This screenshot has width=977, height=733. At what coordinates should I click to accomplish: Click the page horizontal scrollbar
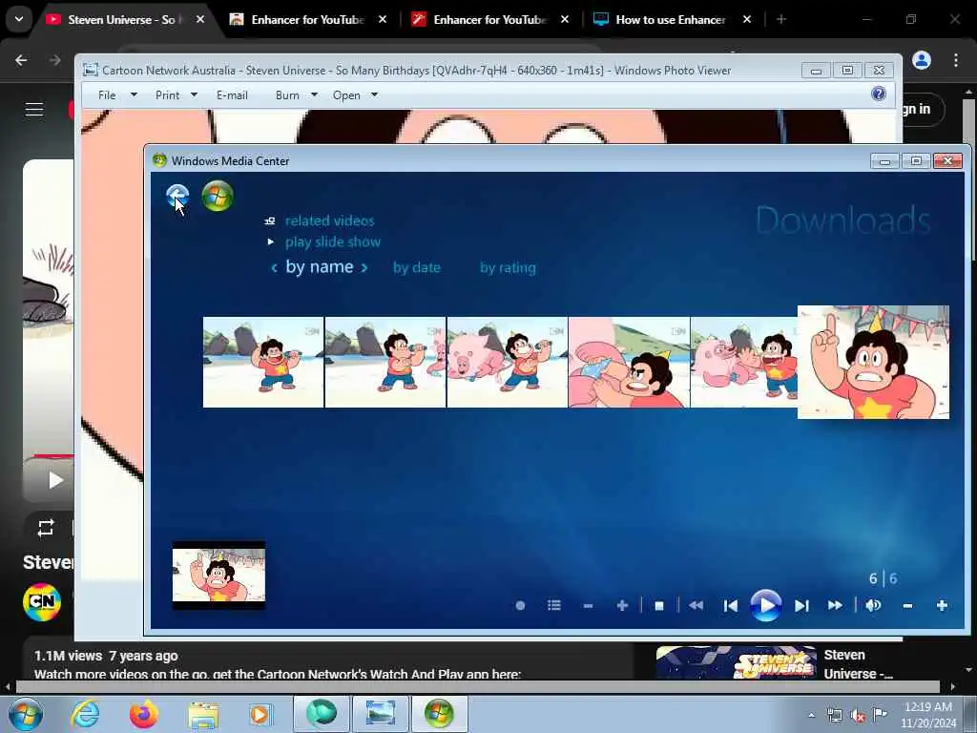(x=477, y=686)
